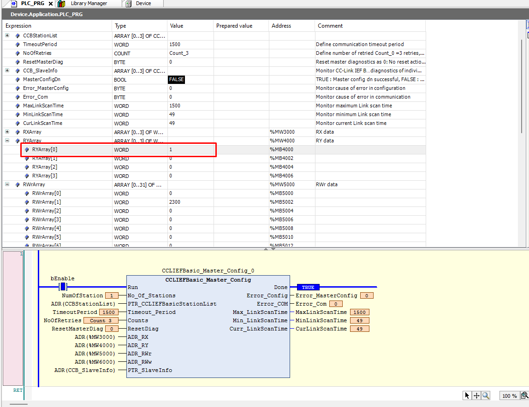The height and width of the screenshot is (407, 529).
Task: Click the Error_Com variable icon
Action: (18, 97)
